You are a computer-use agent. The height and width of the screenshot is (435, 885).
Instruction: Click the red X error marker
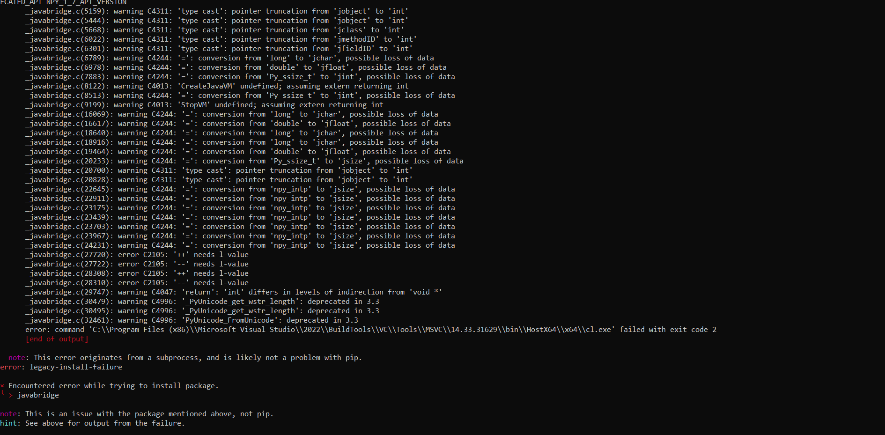[x=2, y=386]
